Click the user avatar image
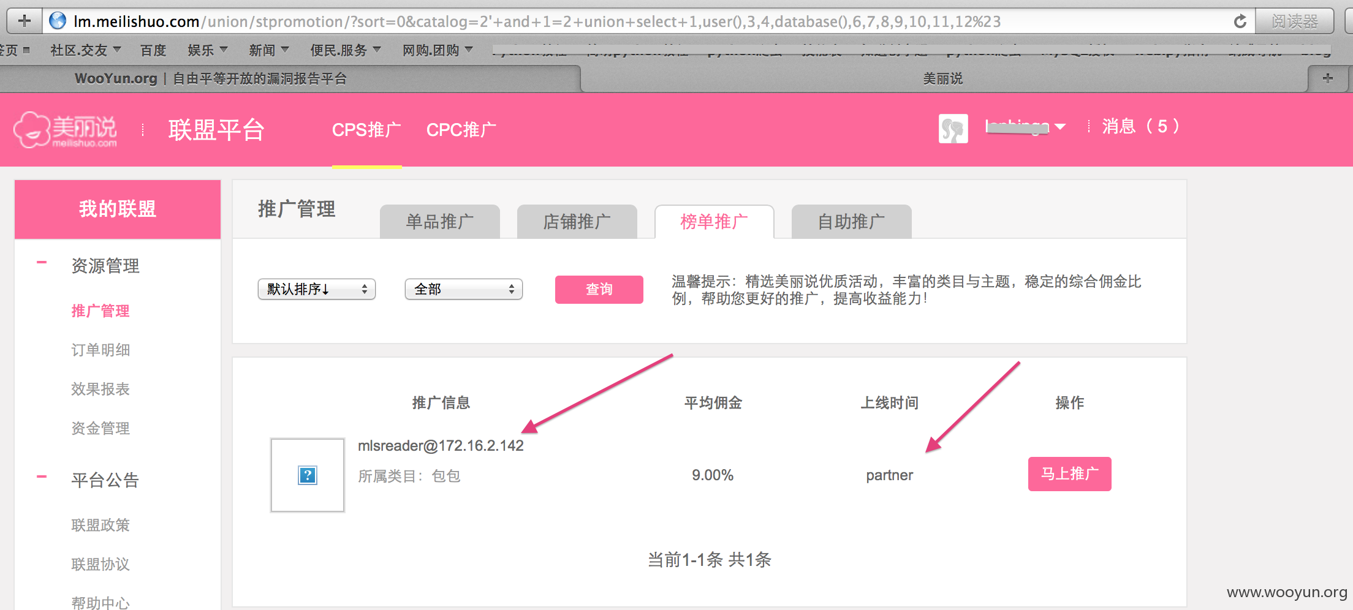The height and width of the screenshot is (610, 1353). [x=953, y=129]
